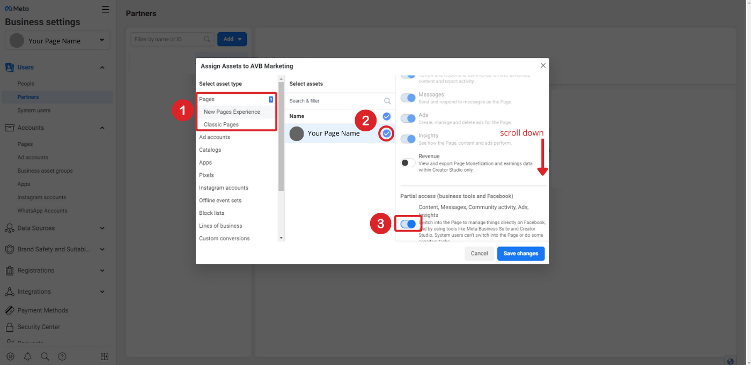This screenshot has height=365, width=751.
Task: Open the Add dropdown button
Action: (232, 39)
